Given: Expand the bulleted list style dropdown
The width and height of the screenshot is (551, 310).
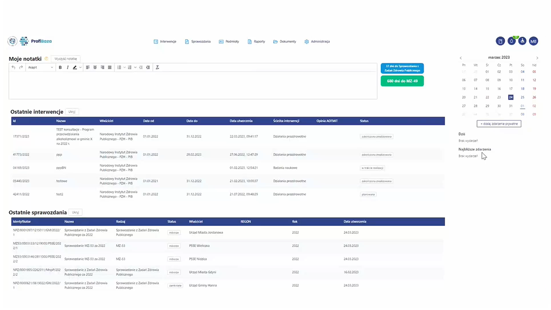Looking at the screenshot, I should [124, 68].
